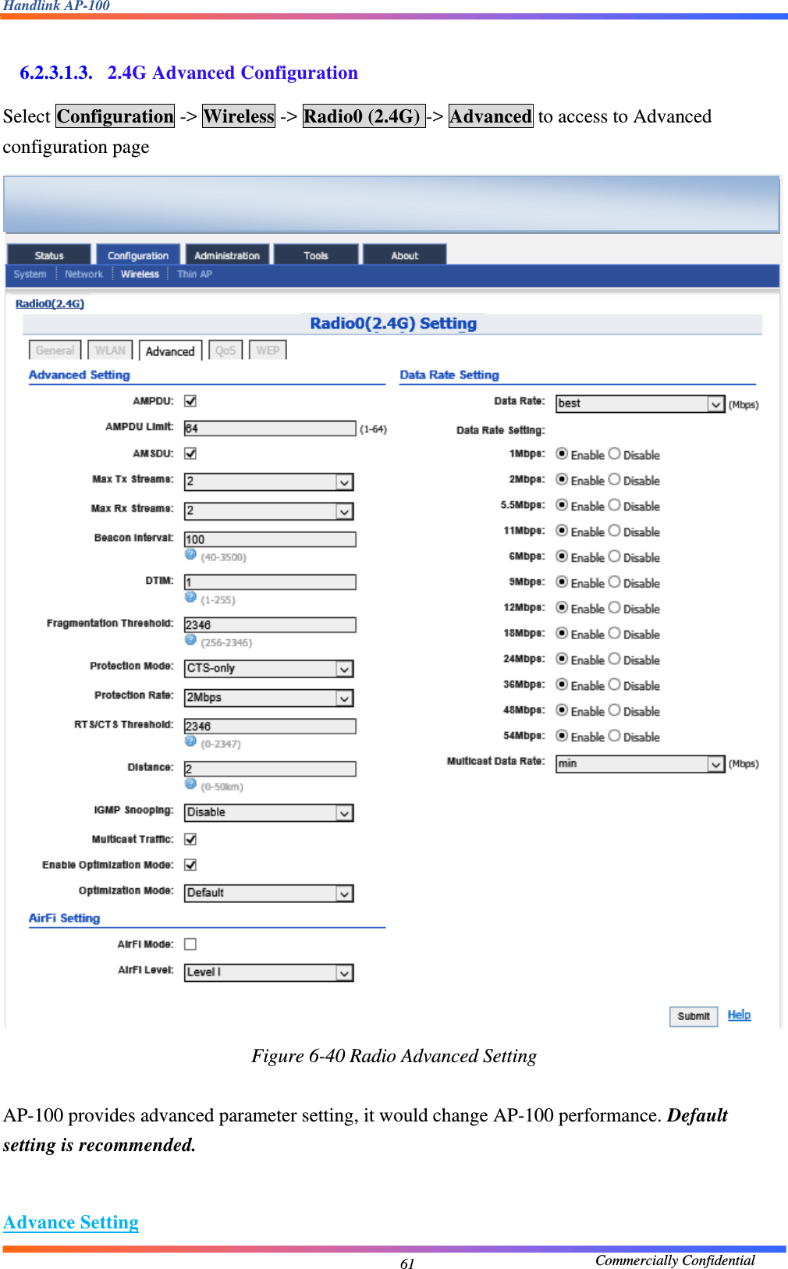Select Disable for 36Mbps rate
The image size is (788, 1269).
point(615,684)
